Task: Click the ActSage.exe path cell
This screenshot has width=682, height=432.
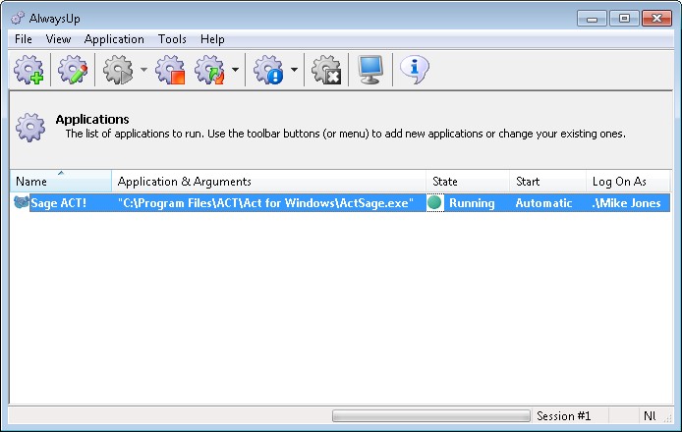Action: [x=265, y=203]
